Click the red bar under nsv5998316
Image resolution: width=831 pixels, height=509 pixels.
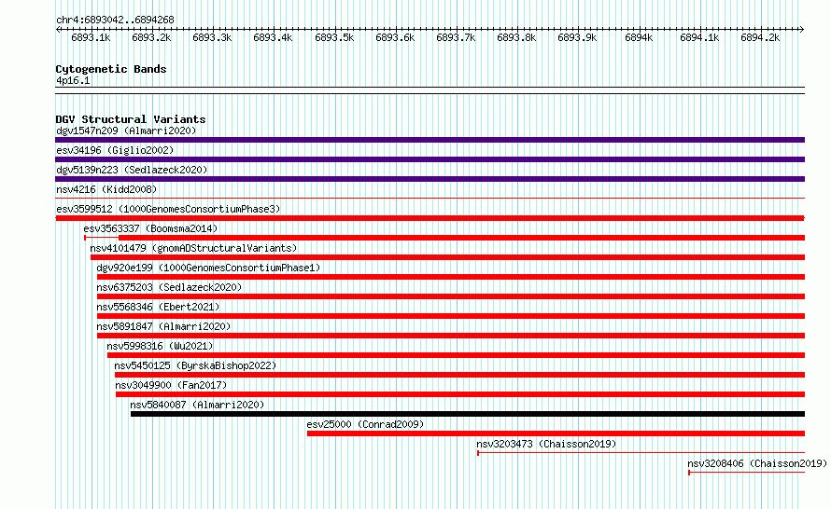(x=457, y=355)
